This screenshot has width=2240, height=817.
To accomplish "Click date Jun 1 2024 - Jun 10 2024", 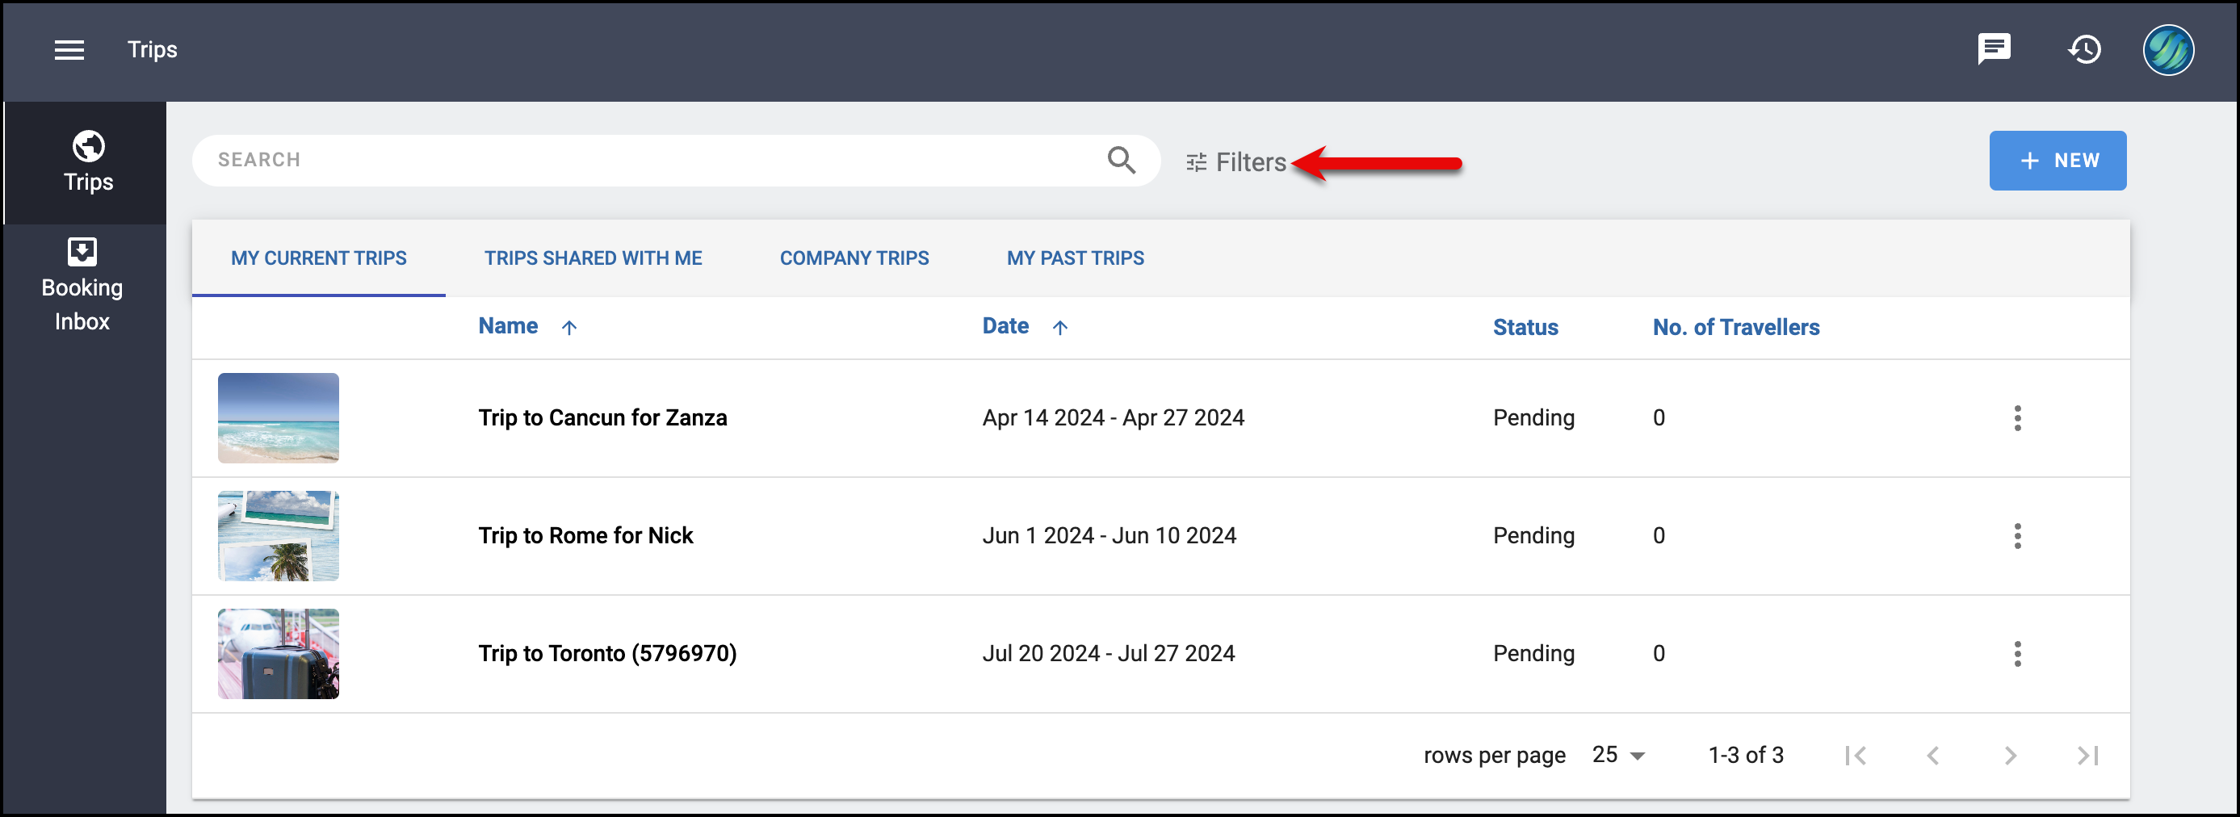I will [1109, 535].
